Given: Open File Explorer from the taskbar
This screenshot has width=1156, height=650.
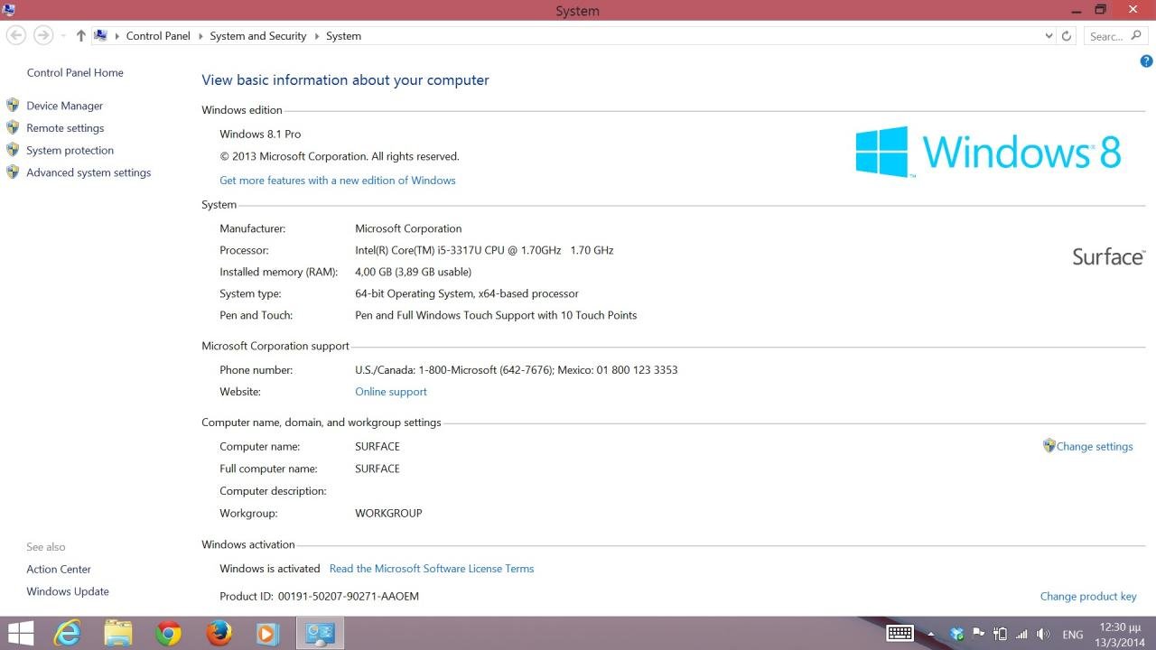Looking at the screenshot, I should pos(118,634).
